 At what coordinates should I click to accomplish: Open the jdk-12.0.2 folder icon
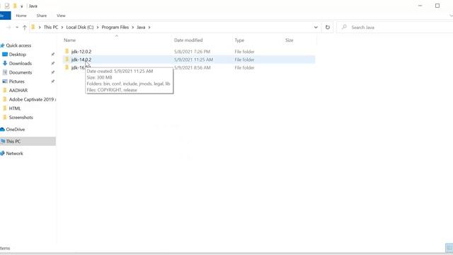[x=67, y=52]
